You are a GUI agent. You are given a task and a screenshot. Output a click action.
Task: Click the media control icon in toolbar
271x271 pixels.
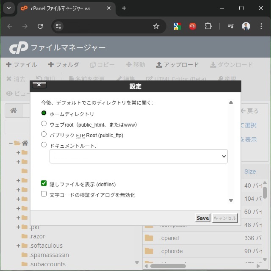tap(231, 26)
